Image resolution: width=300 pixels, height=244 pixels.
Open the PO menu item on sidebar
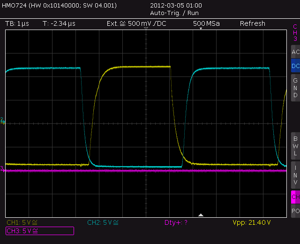coord(295,211)
